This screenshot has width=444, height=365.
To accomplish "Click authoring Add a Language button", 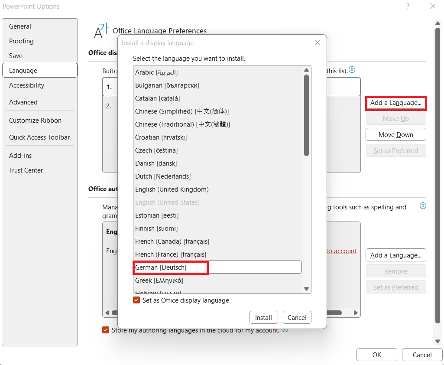I will (x=396, y=255).
